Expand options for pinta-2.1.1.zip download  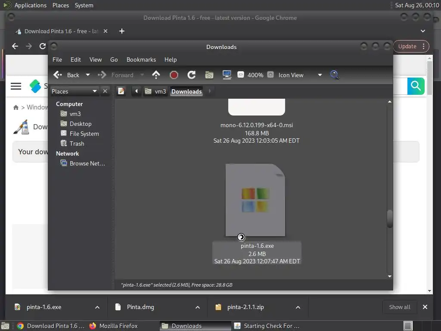click(x=298, y=307)
